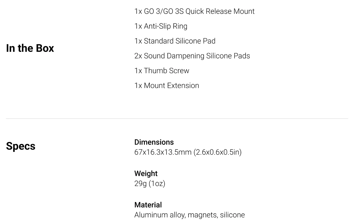The width and height of the screenshot is (357, 224).
Task: Select the GO 3/GO 3S Quick Release Mount item
Action: pos(194,11)
